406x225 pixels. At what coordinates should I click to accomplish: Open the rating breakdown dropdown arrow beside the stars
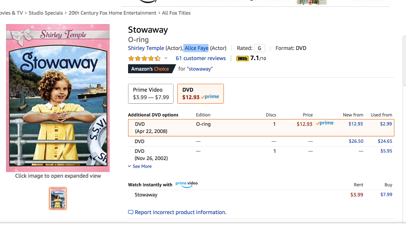click(166, 58)
